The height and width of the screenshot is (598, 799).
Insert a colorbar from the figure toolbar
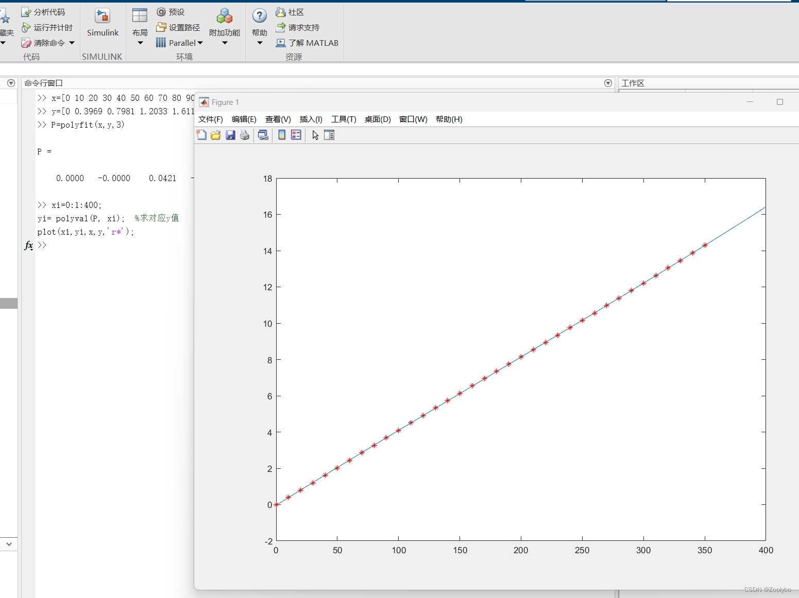pyautogui.click(x=282, y=135)
